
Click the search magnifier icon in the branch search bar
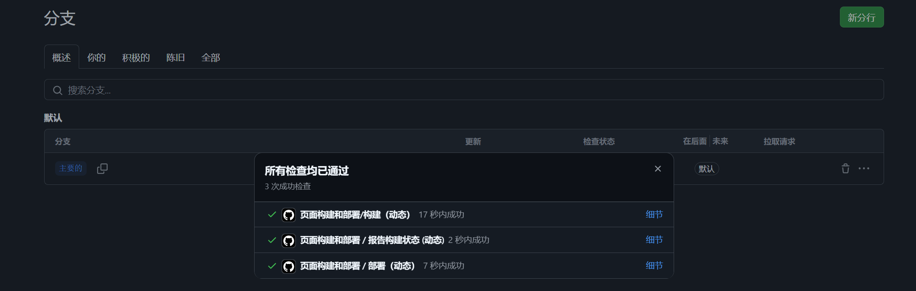(x=57, y=90)
